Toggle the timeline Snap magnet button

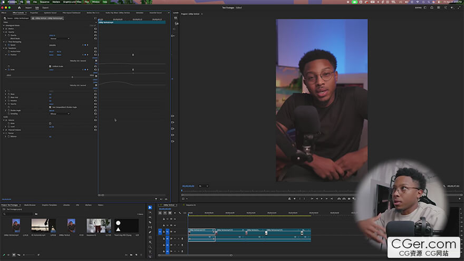(x=165, y=213)
